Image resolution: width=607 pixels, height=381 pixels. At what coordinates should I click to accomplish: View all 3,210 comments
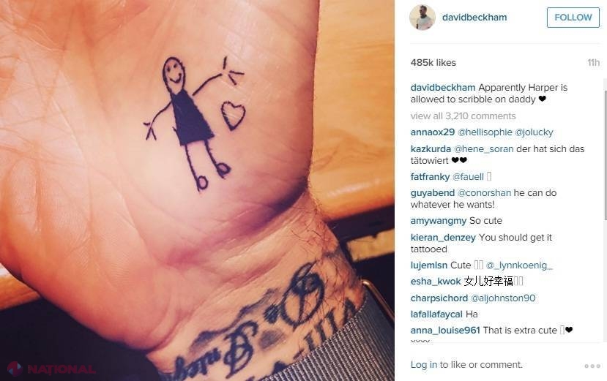pos(463,116)
